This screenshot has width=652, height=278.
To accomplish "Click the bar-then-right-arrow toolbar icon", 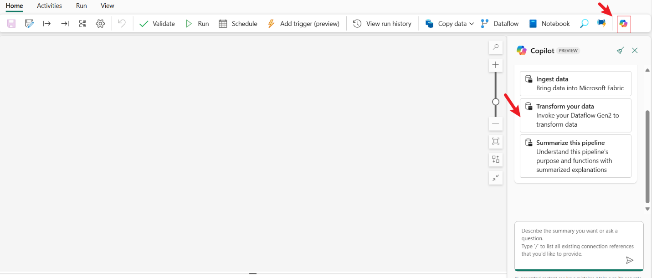I will (47, 24).
